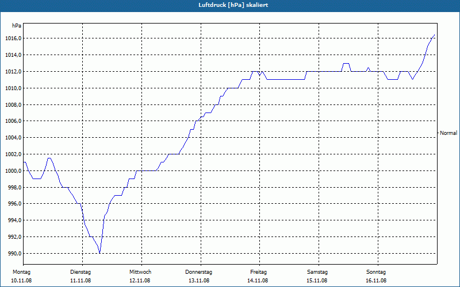Click the date 11.11.08
Viewport: 460px width, 287px height.
(x=80, y=281)
